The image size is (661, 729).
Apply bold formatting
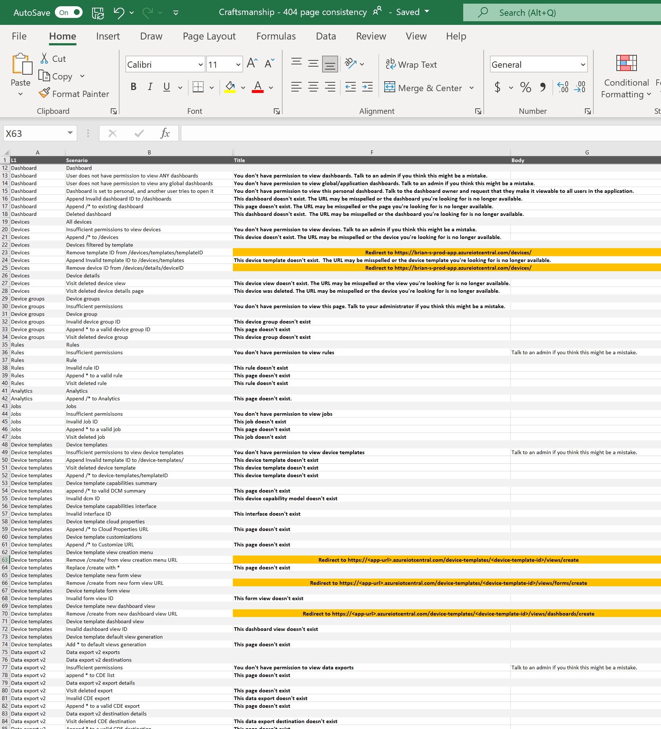click(133, 87)
